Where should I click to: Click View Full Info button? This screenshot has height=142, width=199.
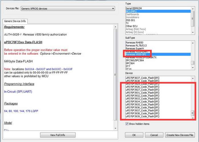pos(58,135)
